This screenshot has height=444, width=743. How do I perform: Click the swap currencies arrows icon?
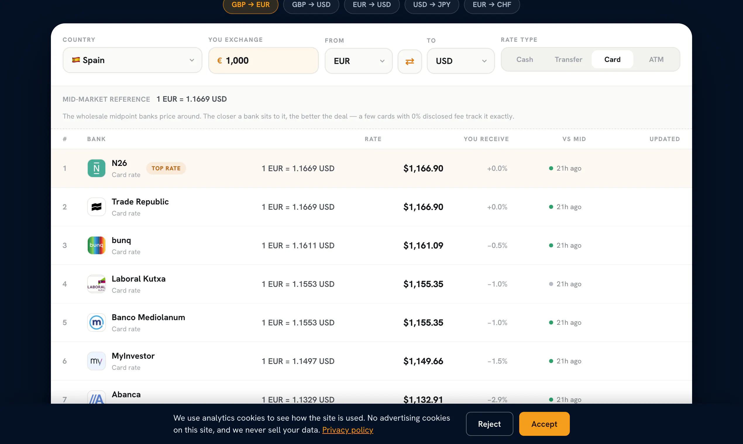coord(410,61)
